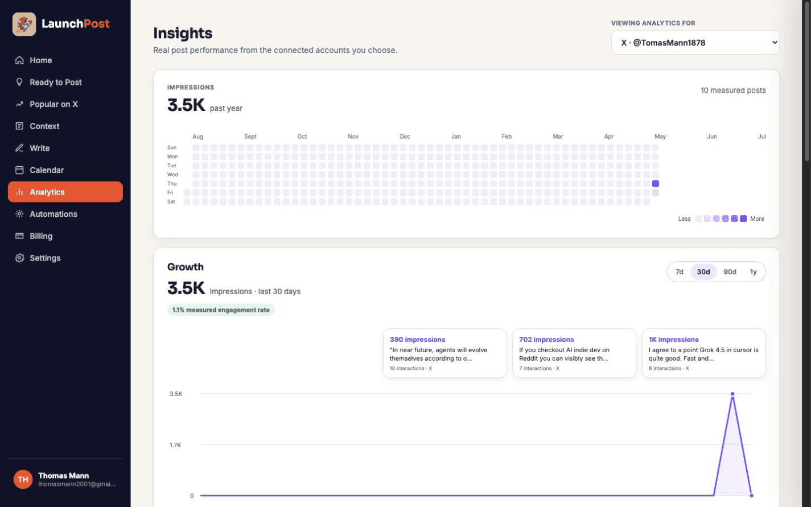The height and width of the screenshot is (507, 811).
Task: Select the active Analytics sidebar item
Action: tap(65, 192)
